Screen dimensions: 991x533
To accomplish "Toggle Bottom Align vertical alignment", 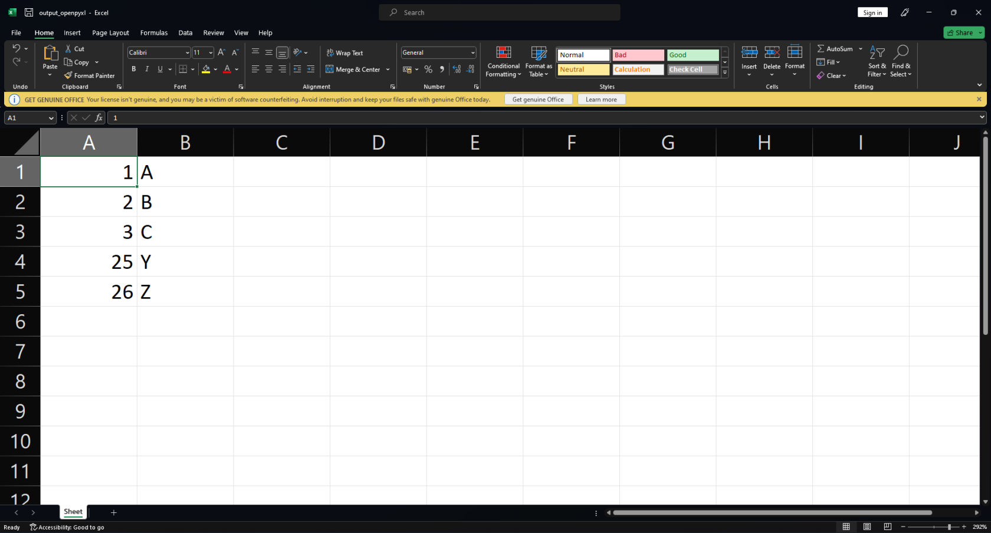I will tap(283, 52).
